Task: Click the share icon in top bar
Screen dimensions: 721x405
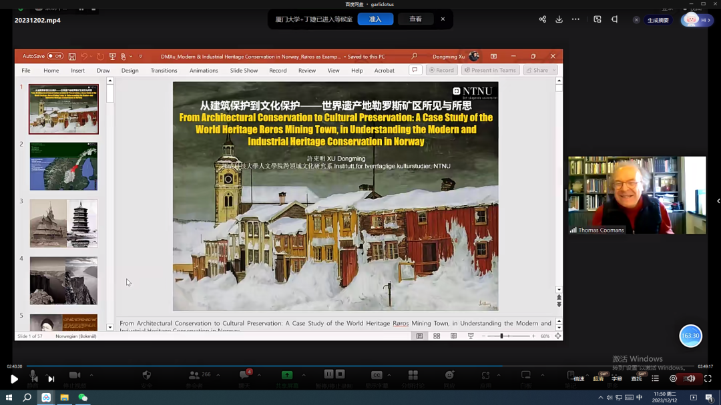Action: [x=542, y=19]
